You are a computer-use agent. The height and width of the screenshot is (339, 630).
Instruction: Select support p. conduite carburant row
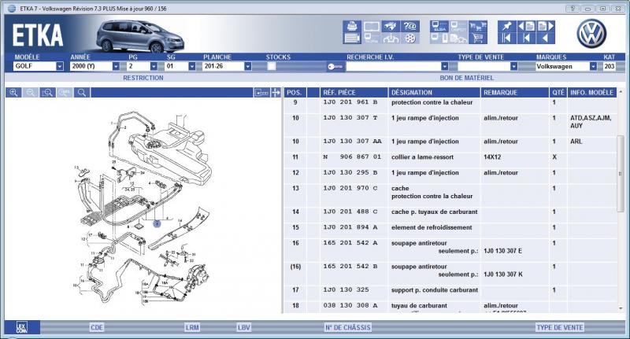point(450,290)
